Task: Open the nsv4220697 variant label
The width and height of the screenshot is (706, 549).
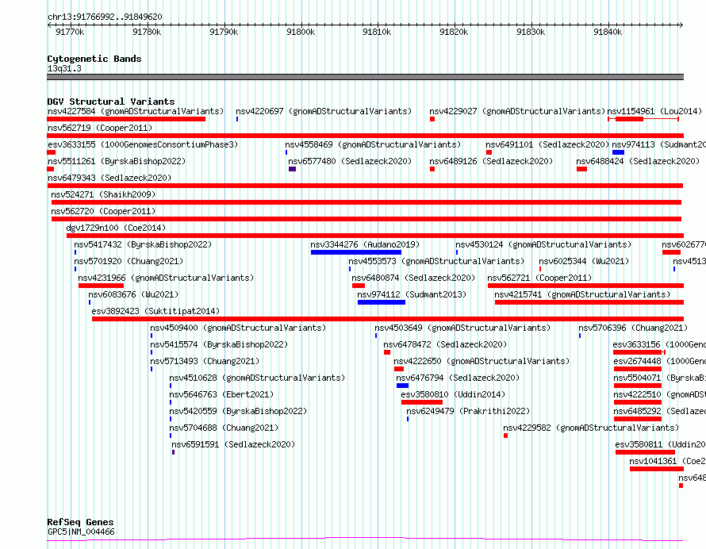Action: point(324,111)
